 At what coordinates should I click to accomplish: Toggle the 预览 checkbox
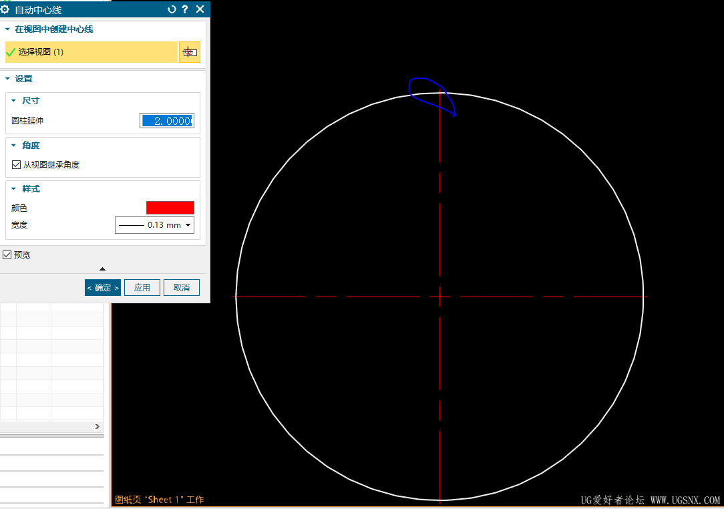point(7,255)
